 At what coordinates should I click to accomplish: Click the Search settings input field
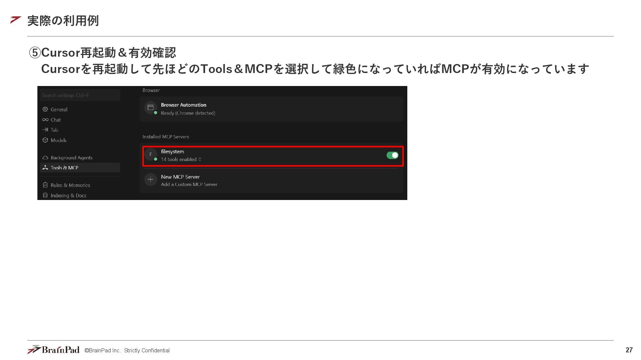79,95
